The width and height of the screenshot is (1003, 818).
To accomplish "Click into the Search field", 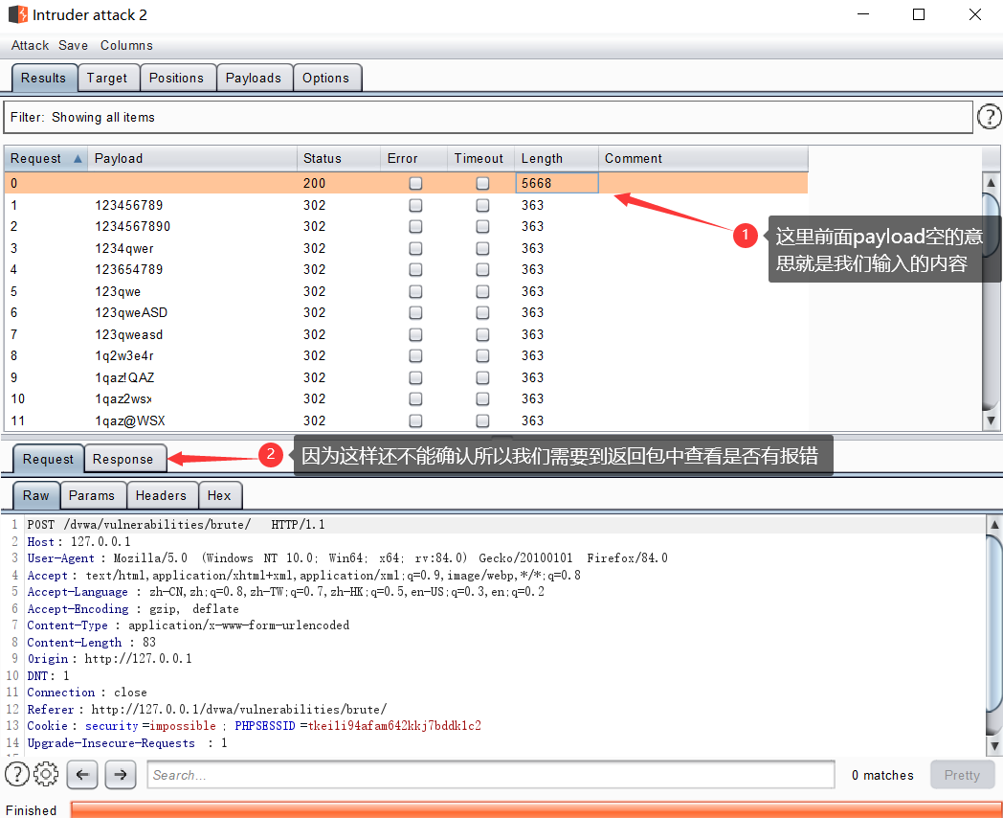I will (x=491, y=775).
